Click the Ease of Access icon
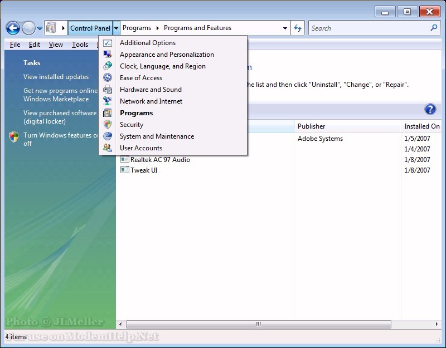Image resolution: width=446 pixels, height=348 pixels. (x=108, y=77)
